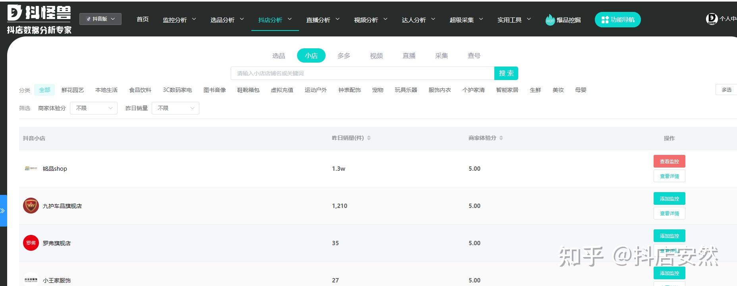The height and width of the screenshot is (286, 737).
Task: Filter by 3C数码家电 category
Action: click(177, 90)
